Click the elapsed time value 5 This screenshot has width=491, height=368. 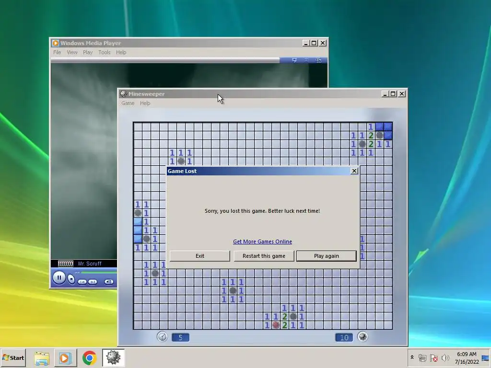(180, 337)
